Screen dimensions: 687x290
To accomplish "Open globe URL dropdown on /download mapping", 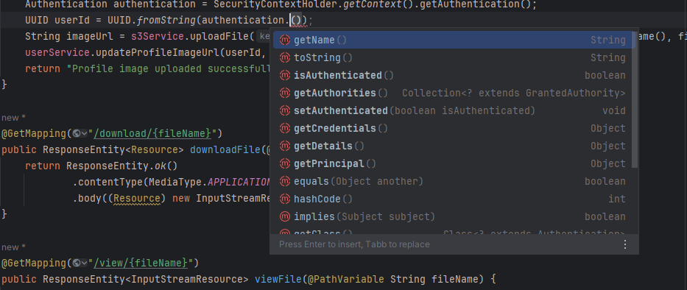I will [80, 133].
